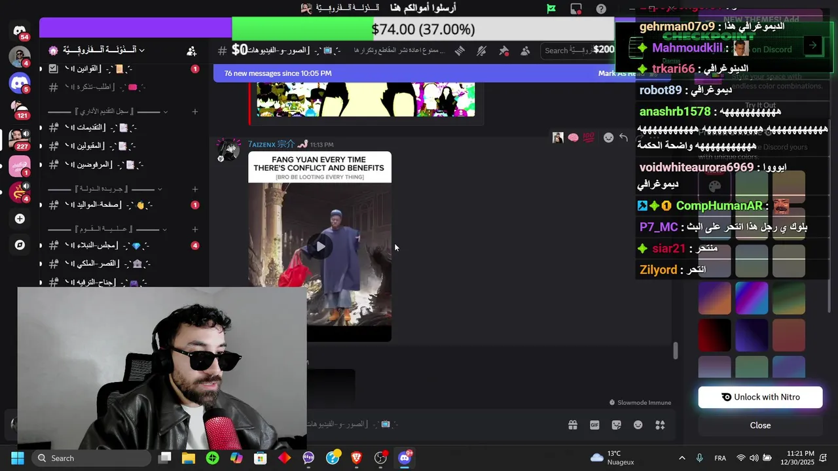Viewport: 838px width, 471px height.
Task: Open weather widget showing 13°C Nuageux
Action: pos(613,458)
